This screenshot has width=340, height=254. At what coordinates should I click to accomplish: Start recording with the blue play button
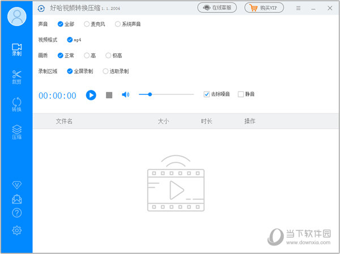[x=91, y=95]
